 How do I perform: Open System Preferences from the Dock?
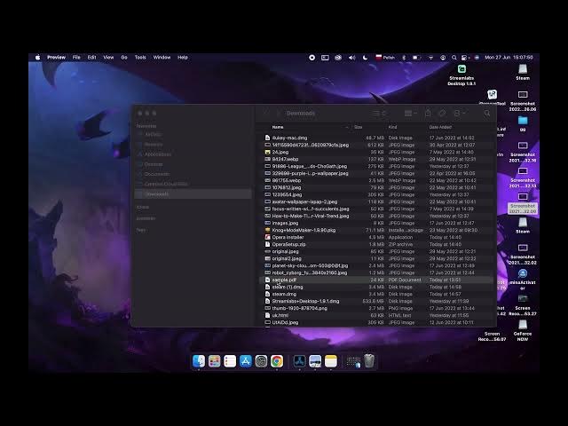click(261, 361)
